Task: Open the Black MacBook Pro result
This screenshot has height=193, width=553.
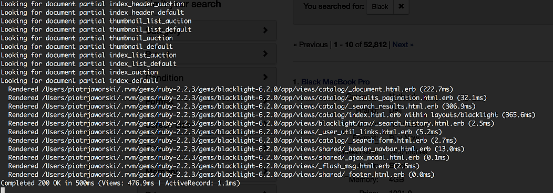Action: [335, 82]
